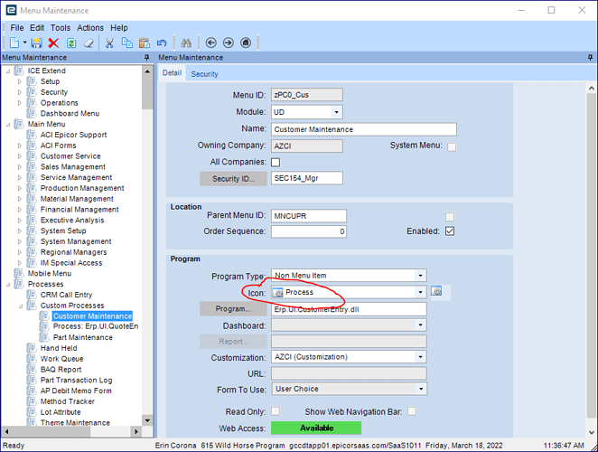Click the image picker beside Icon field
The image size is (598, 452).
click(x=436, y=292)
